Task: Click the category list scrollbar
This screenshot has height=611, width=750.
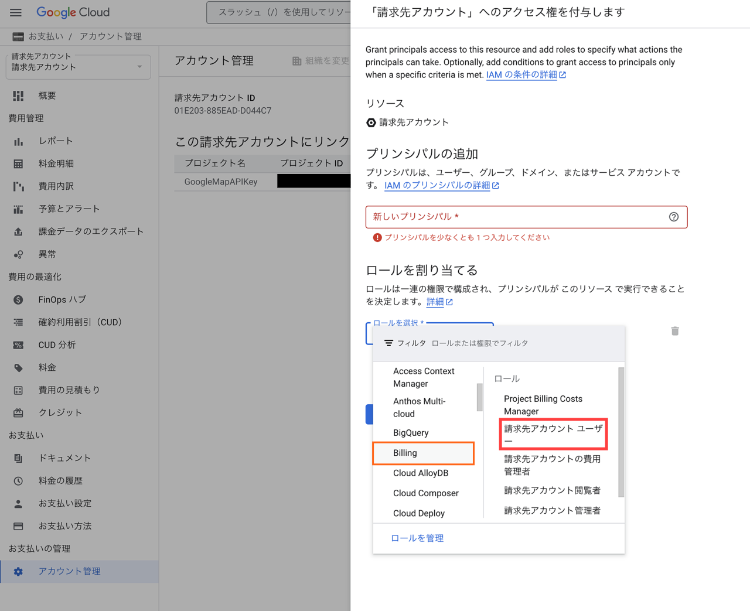Action: 480,397
